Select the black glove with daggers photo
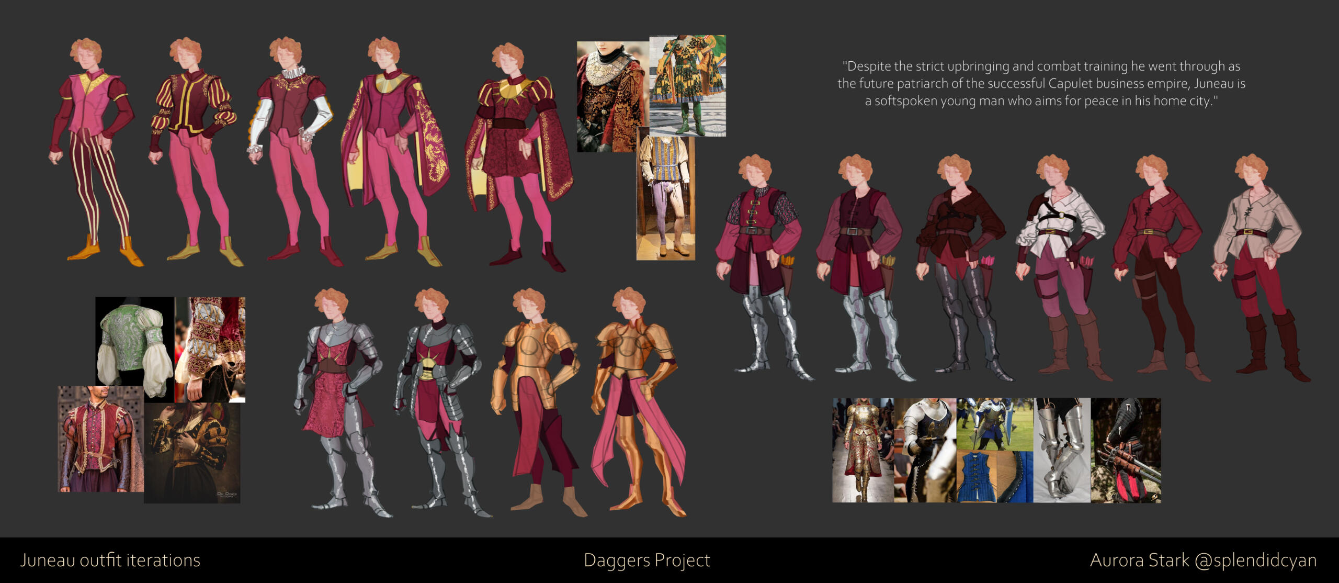The height and width of the screenshot is (583, 1339). 1126,450
